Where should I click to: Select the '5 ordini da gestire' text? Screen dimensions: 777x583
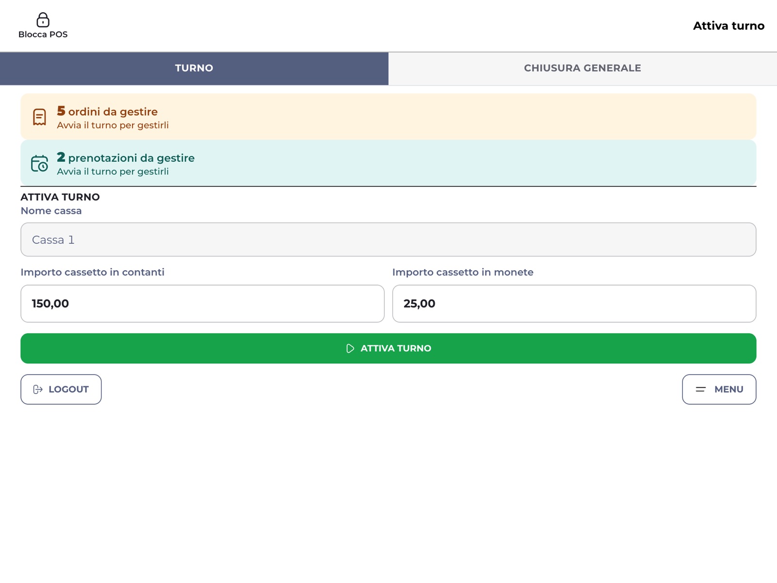107,111
